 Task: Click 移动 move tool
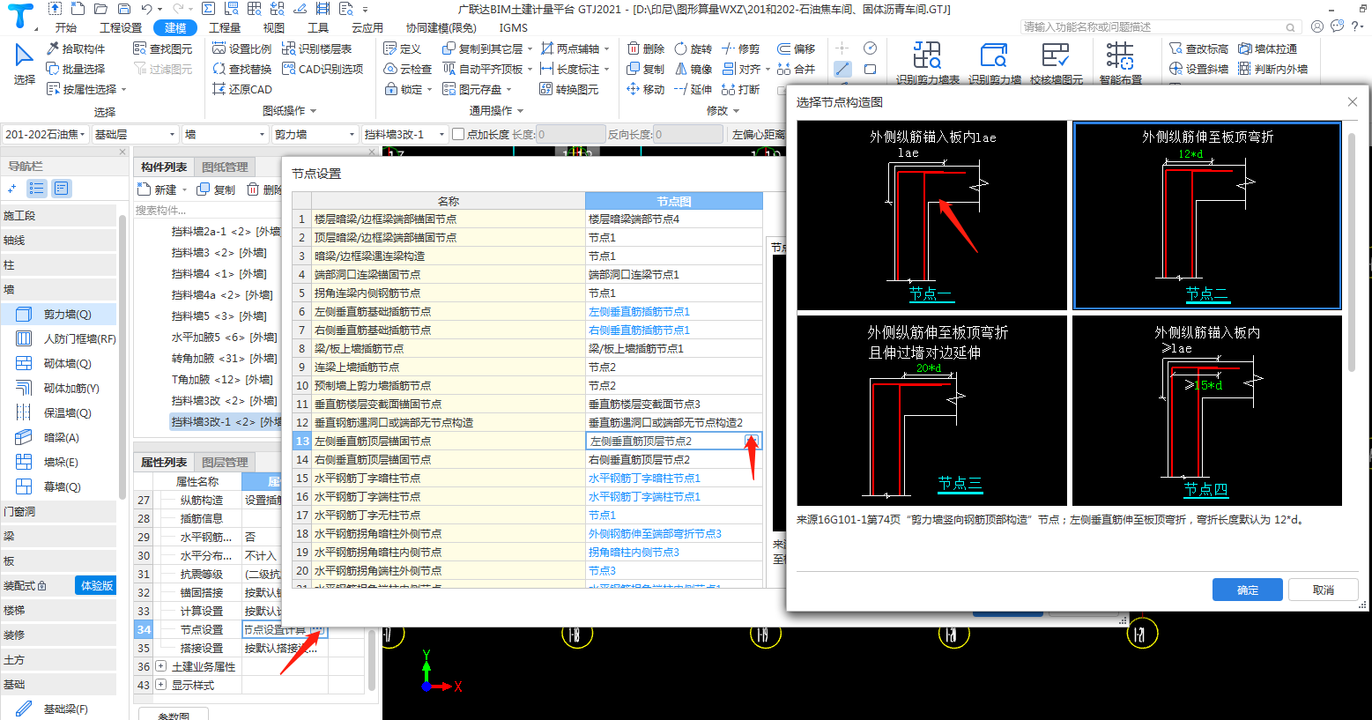pos(646,89)
